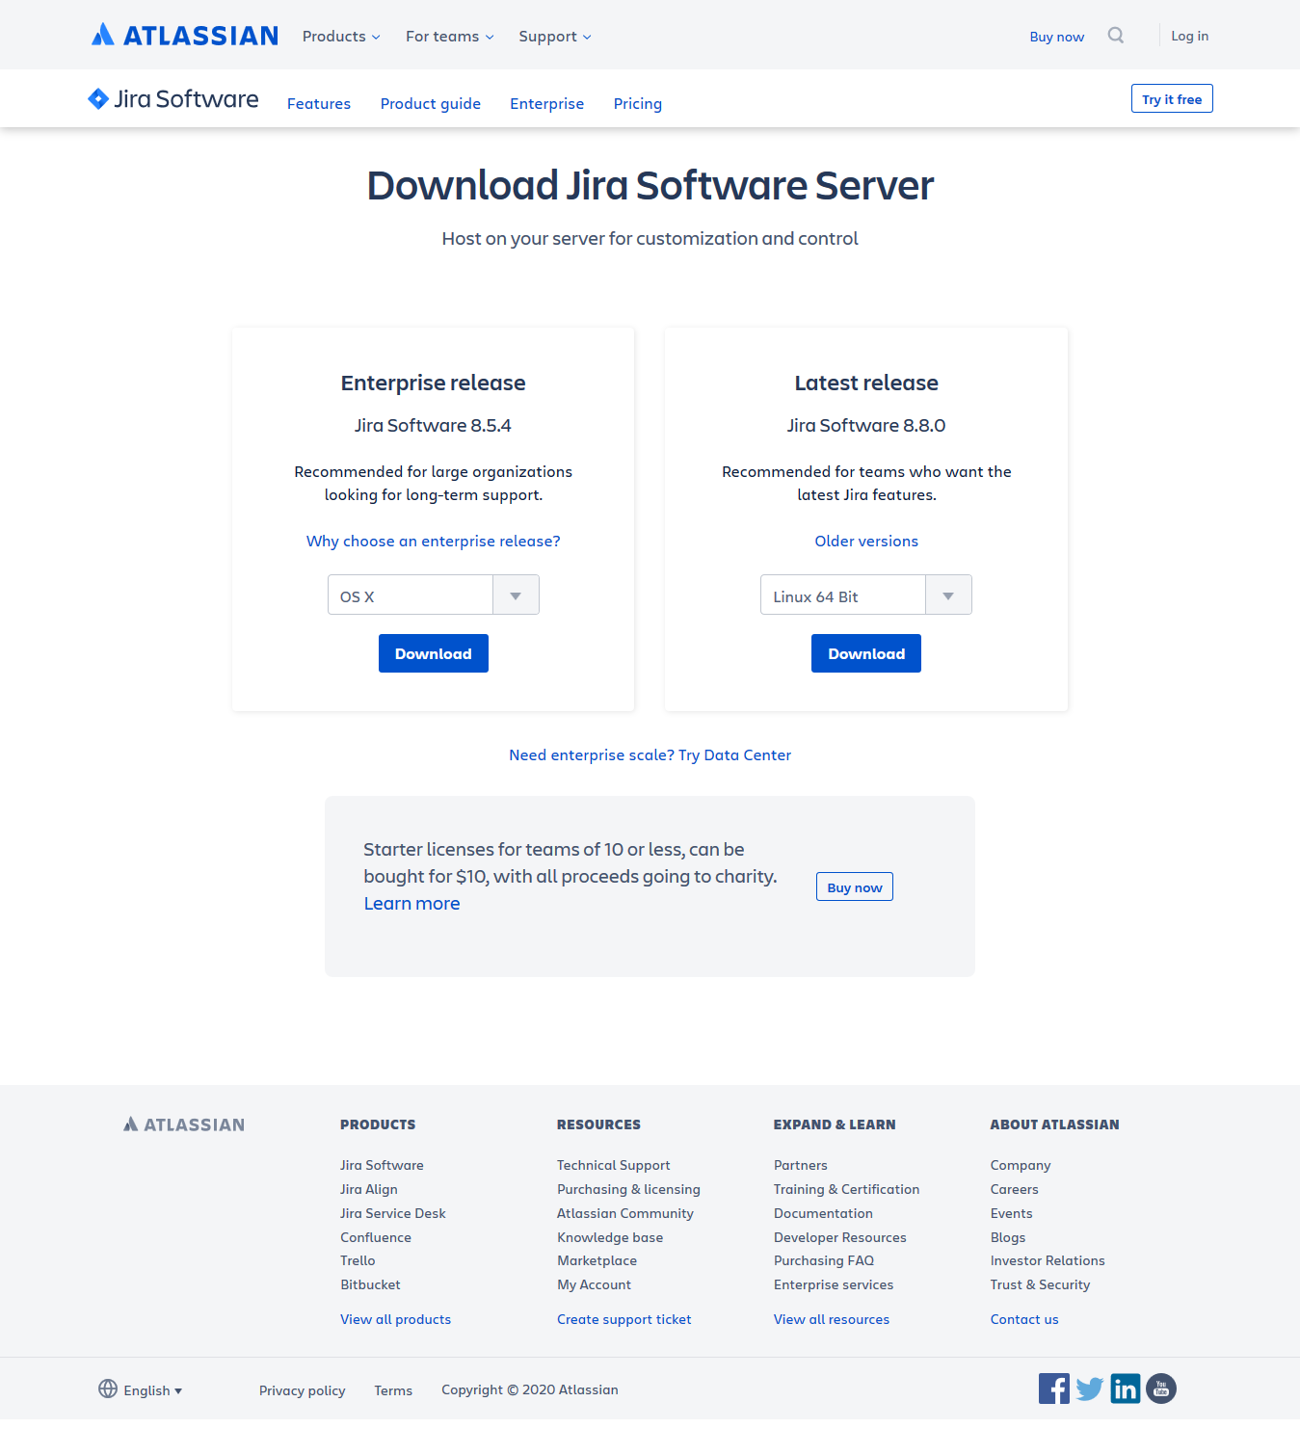
Task: Download the Enterprise release 8.5.4
Action: pyautogui.click(x=434, y=653)
